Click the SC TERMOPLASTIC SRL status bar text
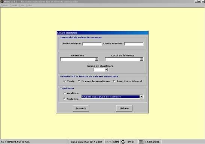 [15, 142]
